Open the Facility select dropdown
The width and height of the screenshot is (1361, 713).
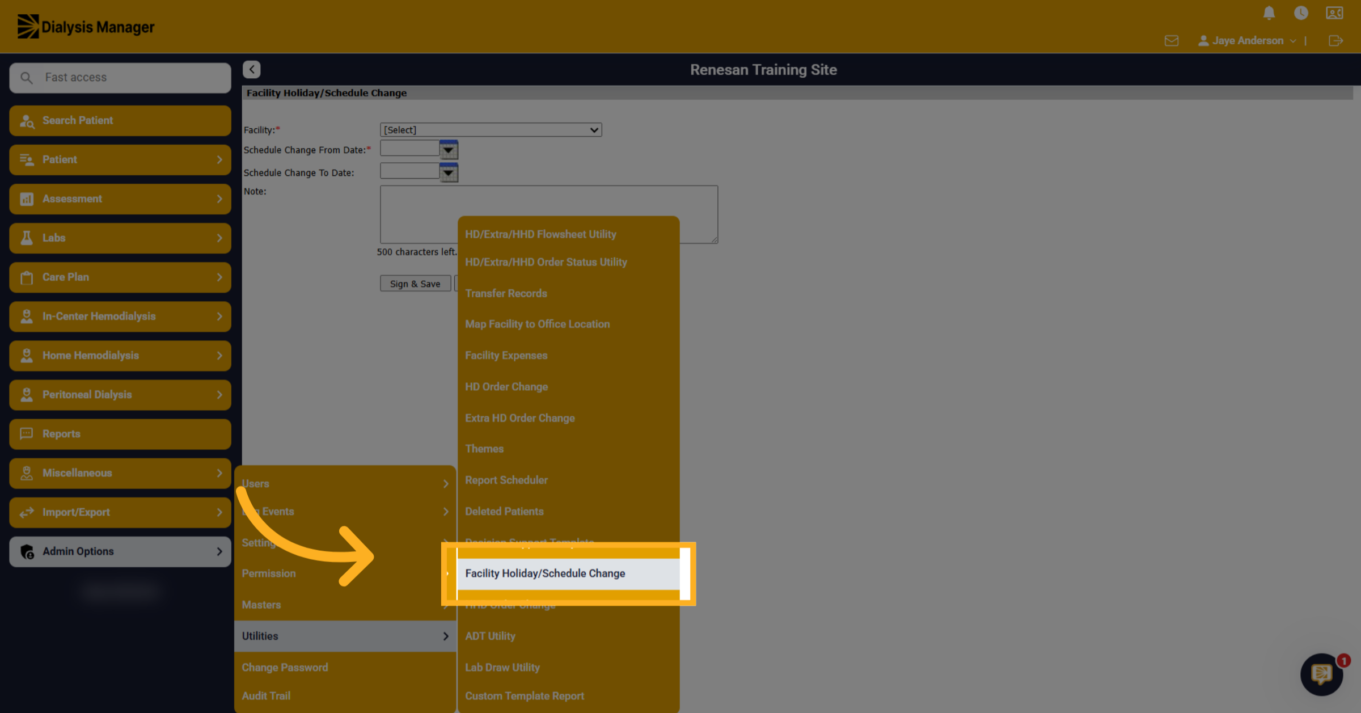[491, 130]
